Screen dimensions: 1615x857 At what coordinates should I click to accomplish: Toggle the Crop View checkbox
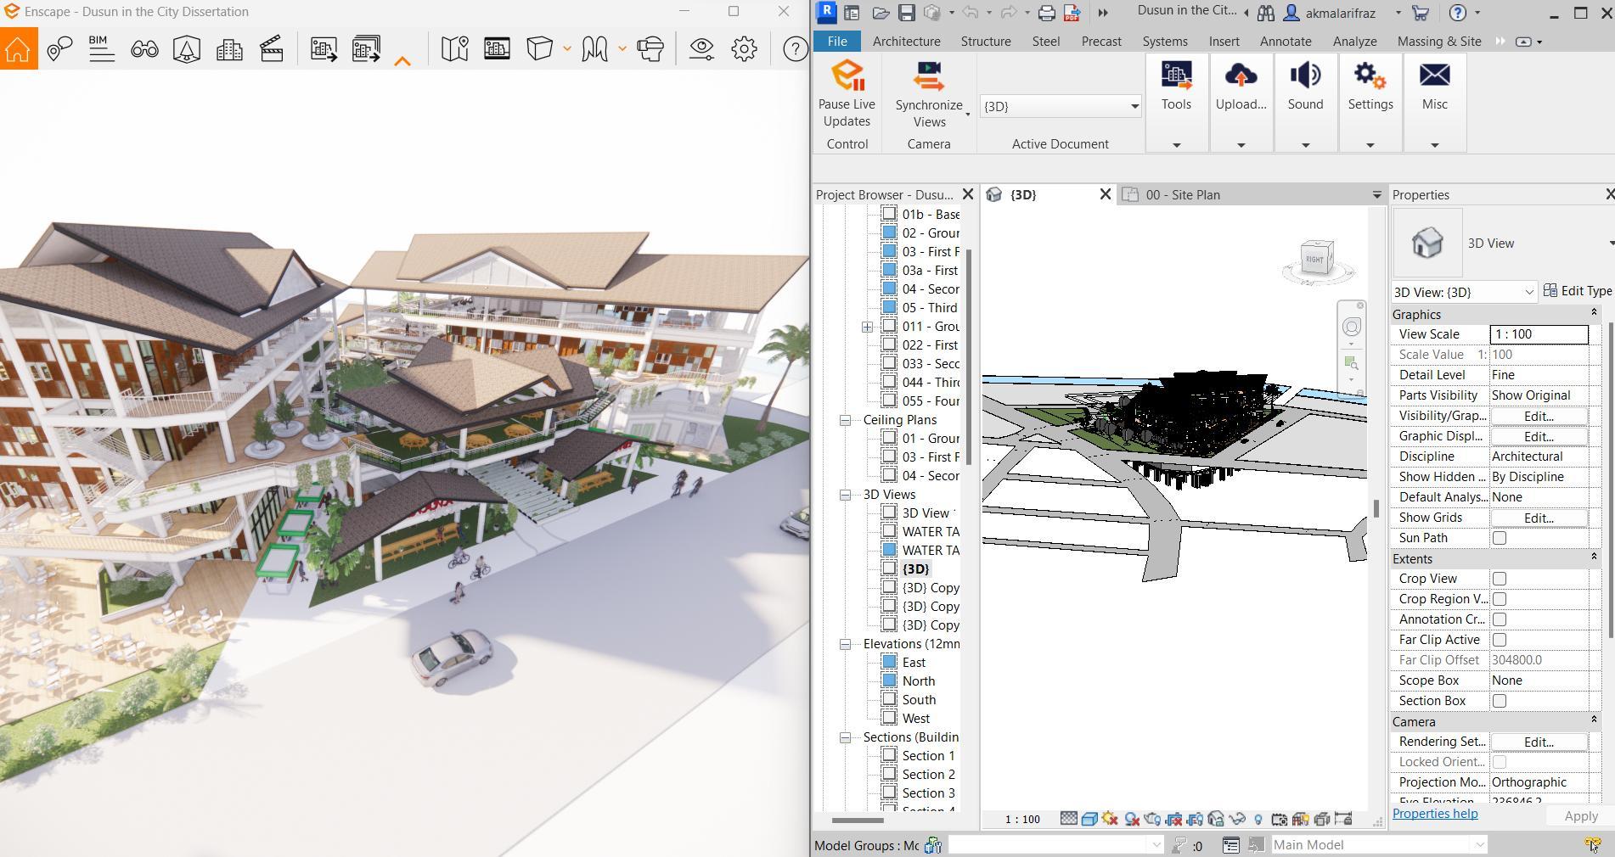click(x=1500, y=579)
